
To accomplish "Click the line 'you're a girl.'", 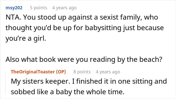I will (26, 38).
